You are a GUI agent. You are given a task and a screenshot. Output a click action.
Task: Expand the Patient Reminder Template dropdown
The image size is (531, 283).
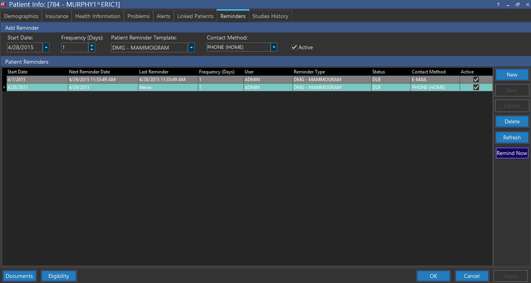[191, 47]
